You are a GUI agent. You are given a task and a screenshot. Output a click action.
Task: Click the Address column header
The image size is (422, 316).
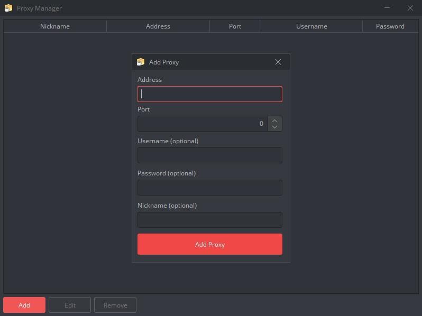(x=158, y=26)
